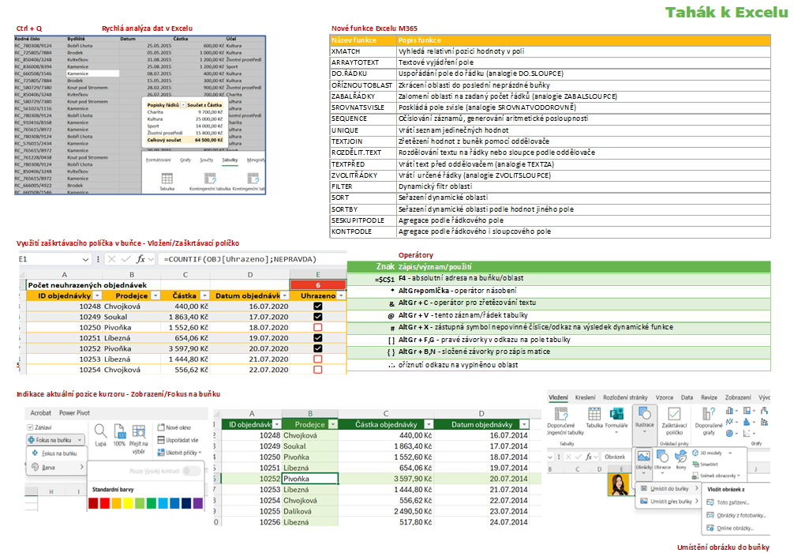Click the Nové okno icon
This screenshot has width=794, height=553.
coord(161,427)
